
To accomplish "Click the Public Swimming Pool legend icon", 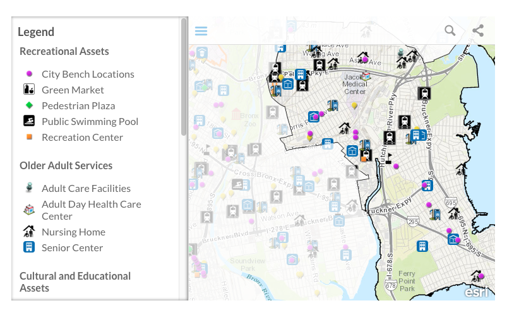I will click(x=28, y=121).
